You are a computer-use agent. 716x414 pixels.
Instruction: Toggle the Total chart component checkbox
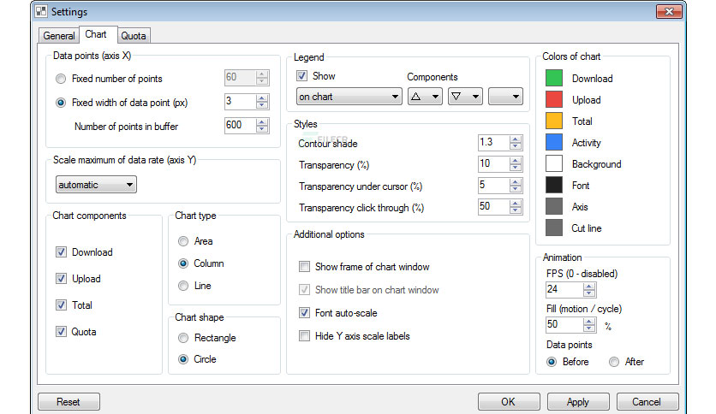(61, 305)
